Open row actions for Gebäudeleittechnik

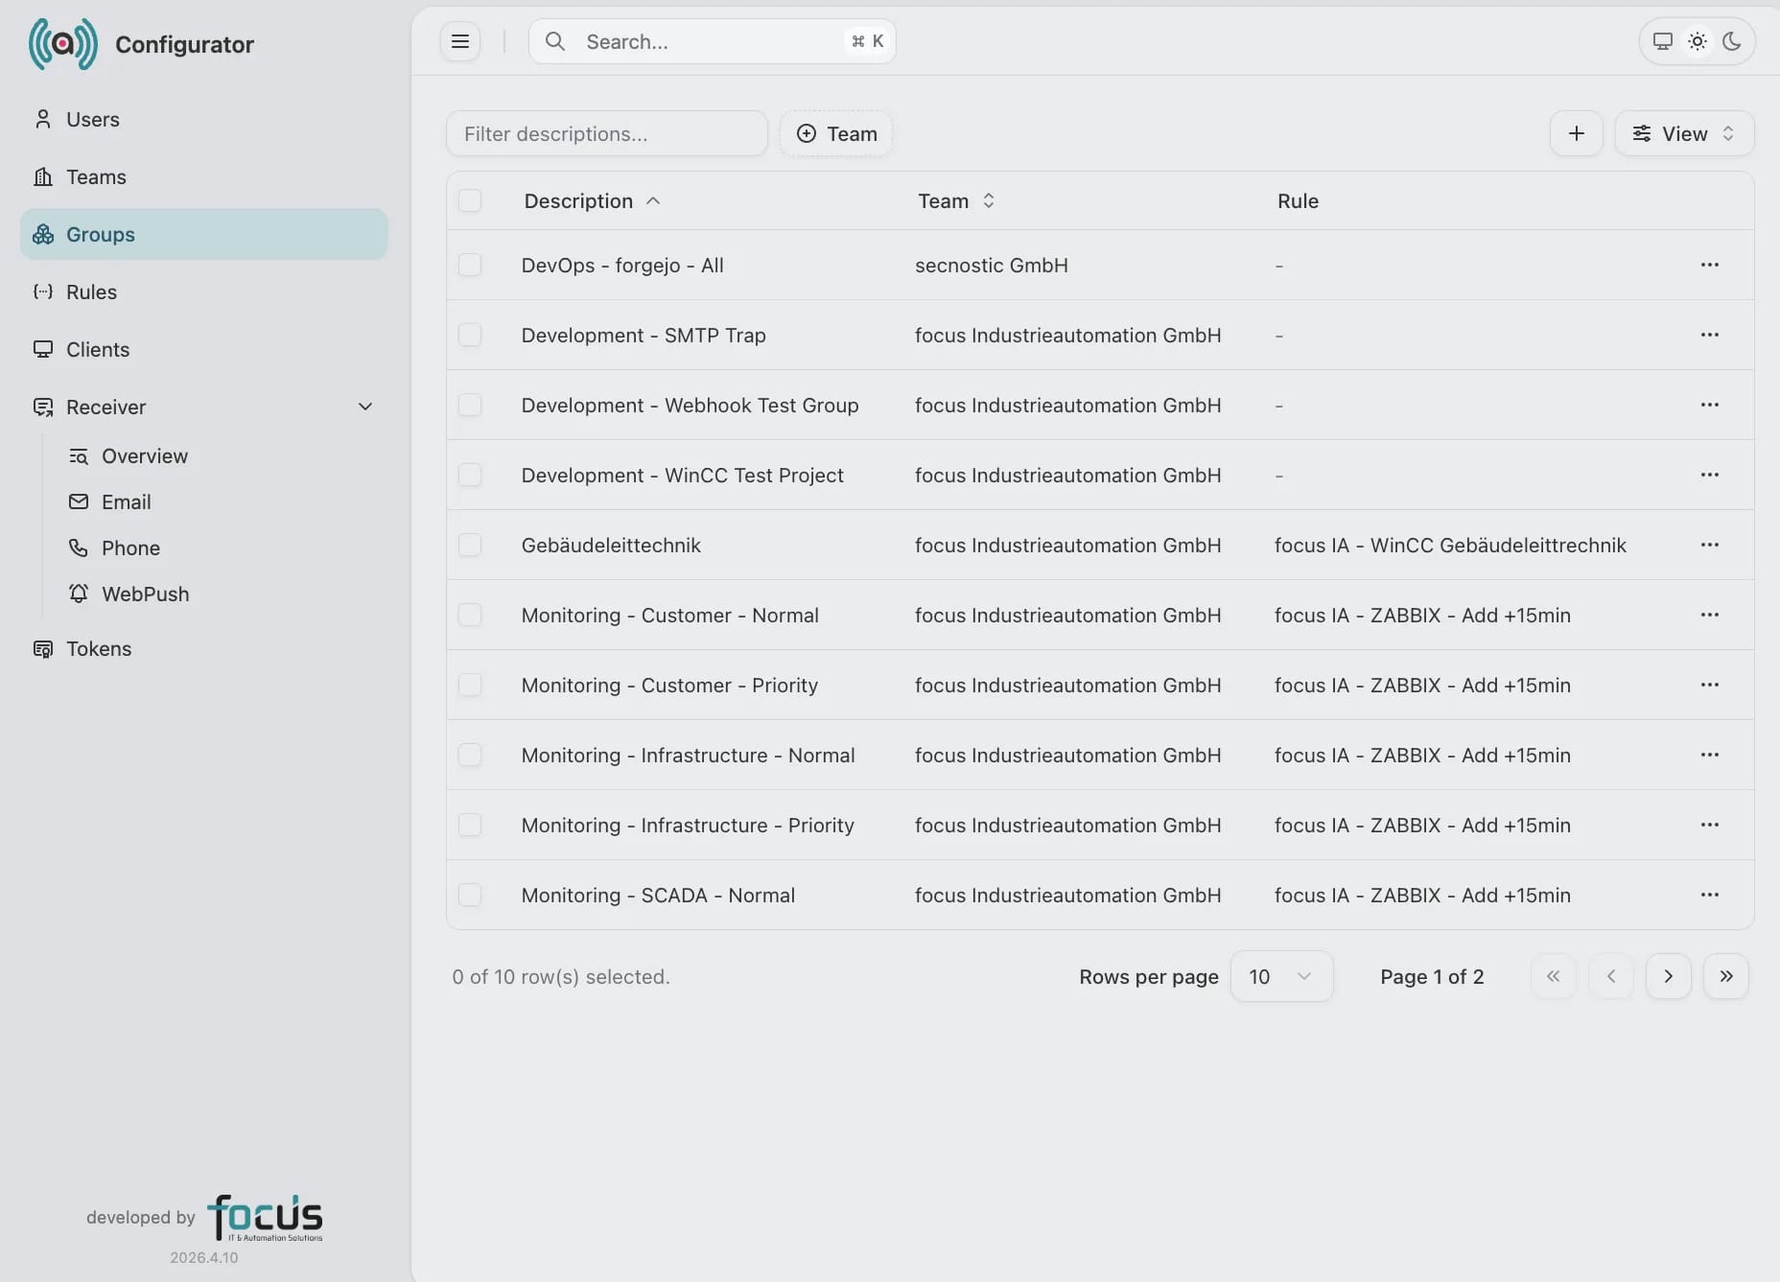tap(1710, 545)
